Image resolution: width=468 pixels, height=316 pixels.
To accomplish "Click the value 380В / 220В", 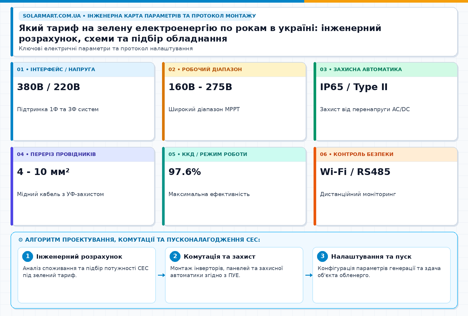I will pos(49,87).
